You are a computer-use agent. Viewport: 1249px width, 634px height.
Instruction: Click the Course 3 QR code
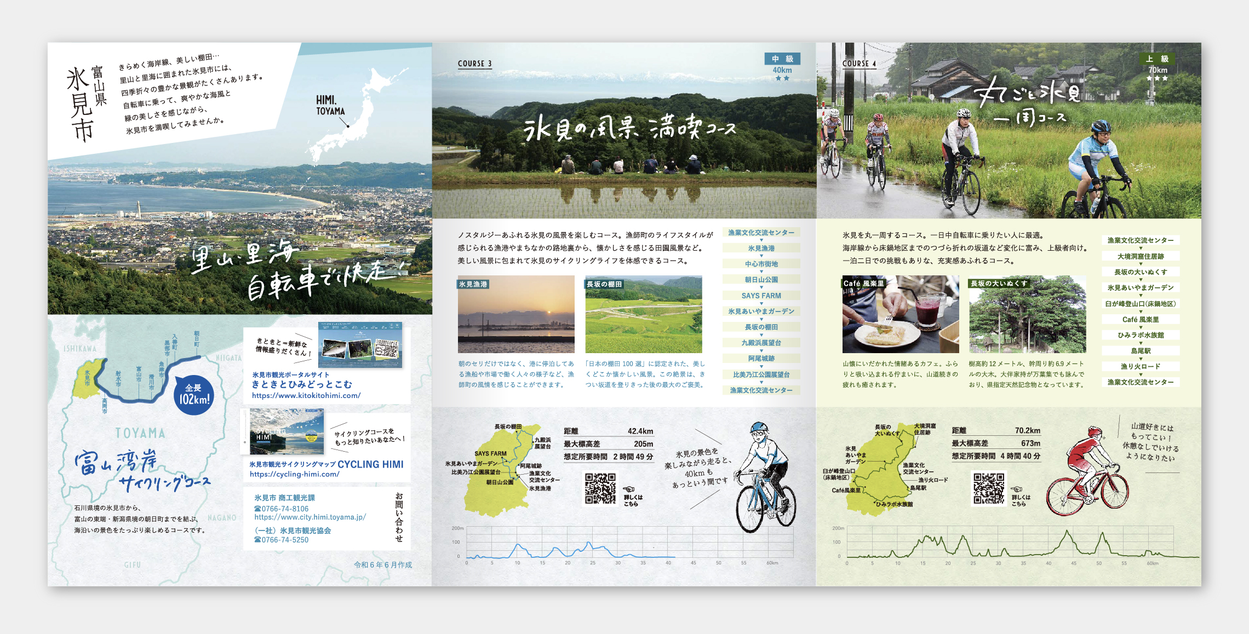tap(600, 488)
